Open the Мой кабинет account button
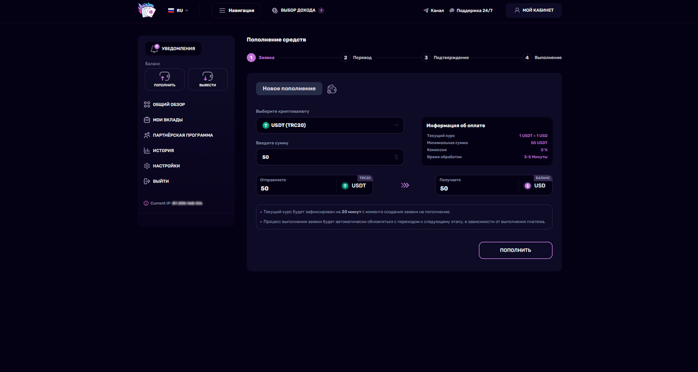Viewport: 698px width, 372px height. (533, 10)
